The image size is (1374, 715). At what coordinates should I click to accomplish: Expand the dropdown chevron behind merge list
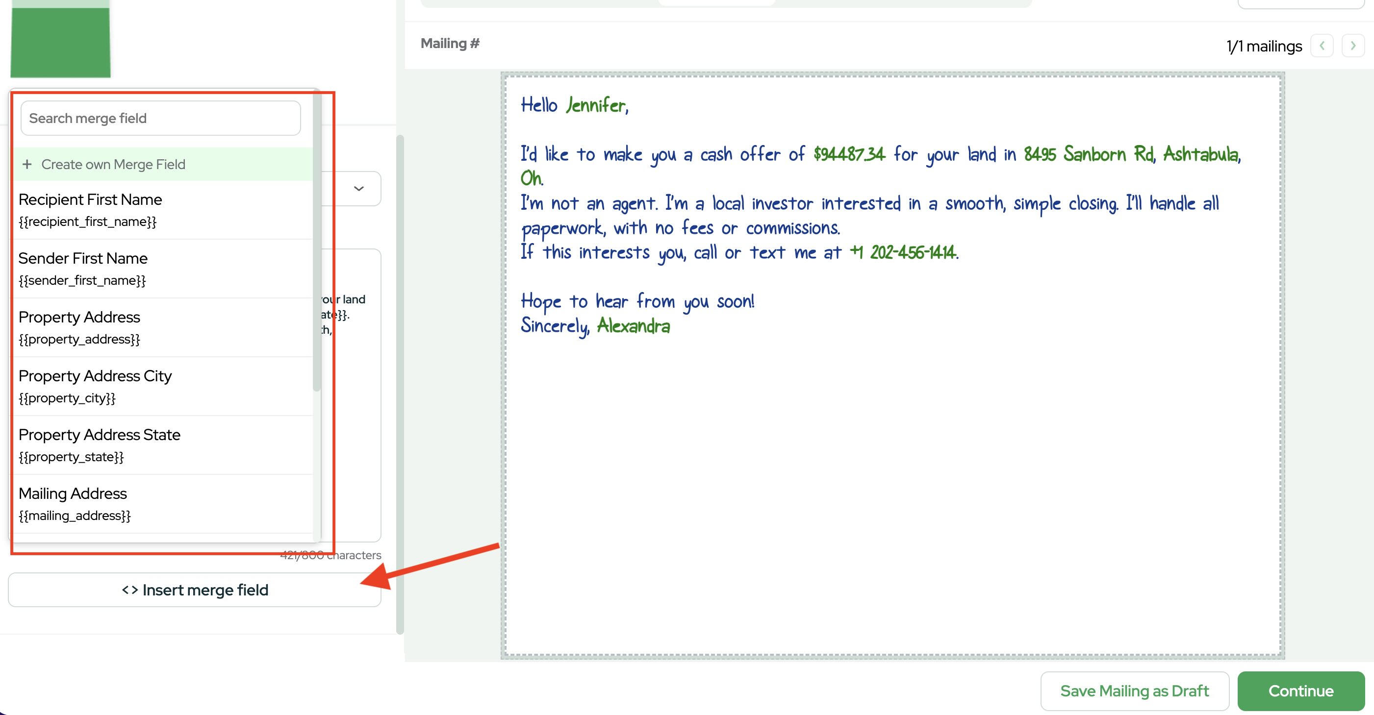359,188
